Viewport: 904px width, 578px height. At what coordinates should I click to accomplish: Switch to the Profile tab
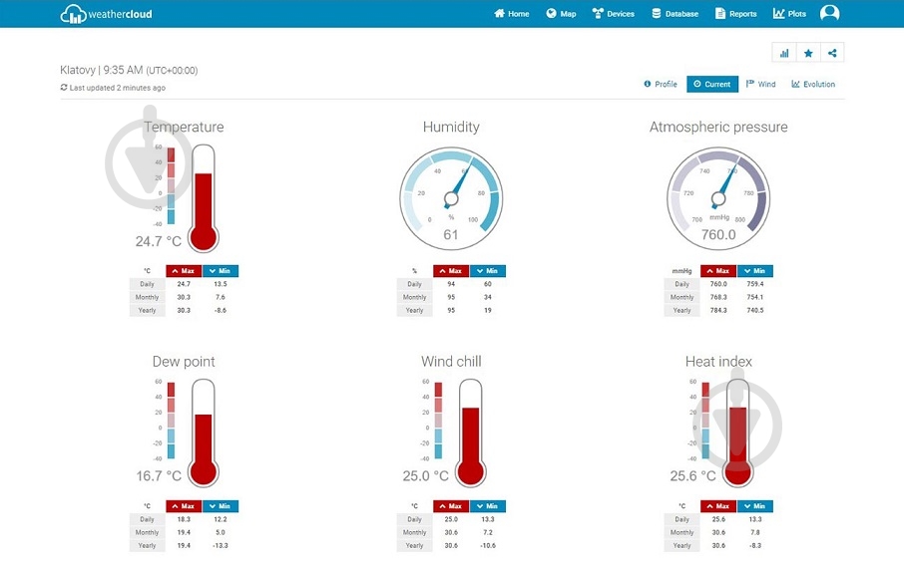pos(661,84)
